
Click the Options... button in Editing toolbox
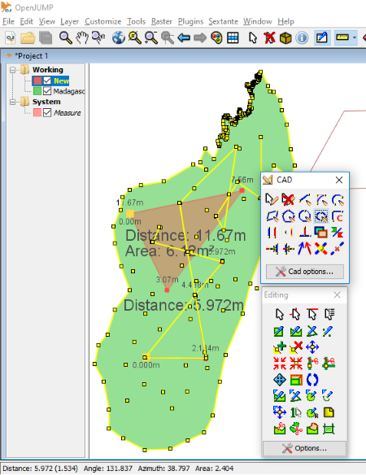(304, 448)
